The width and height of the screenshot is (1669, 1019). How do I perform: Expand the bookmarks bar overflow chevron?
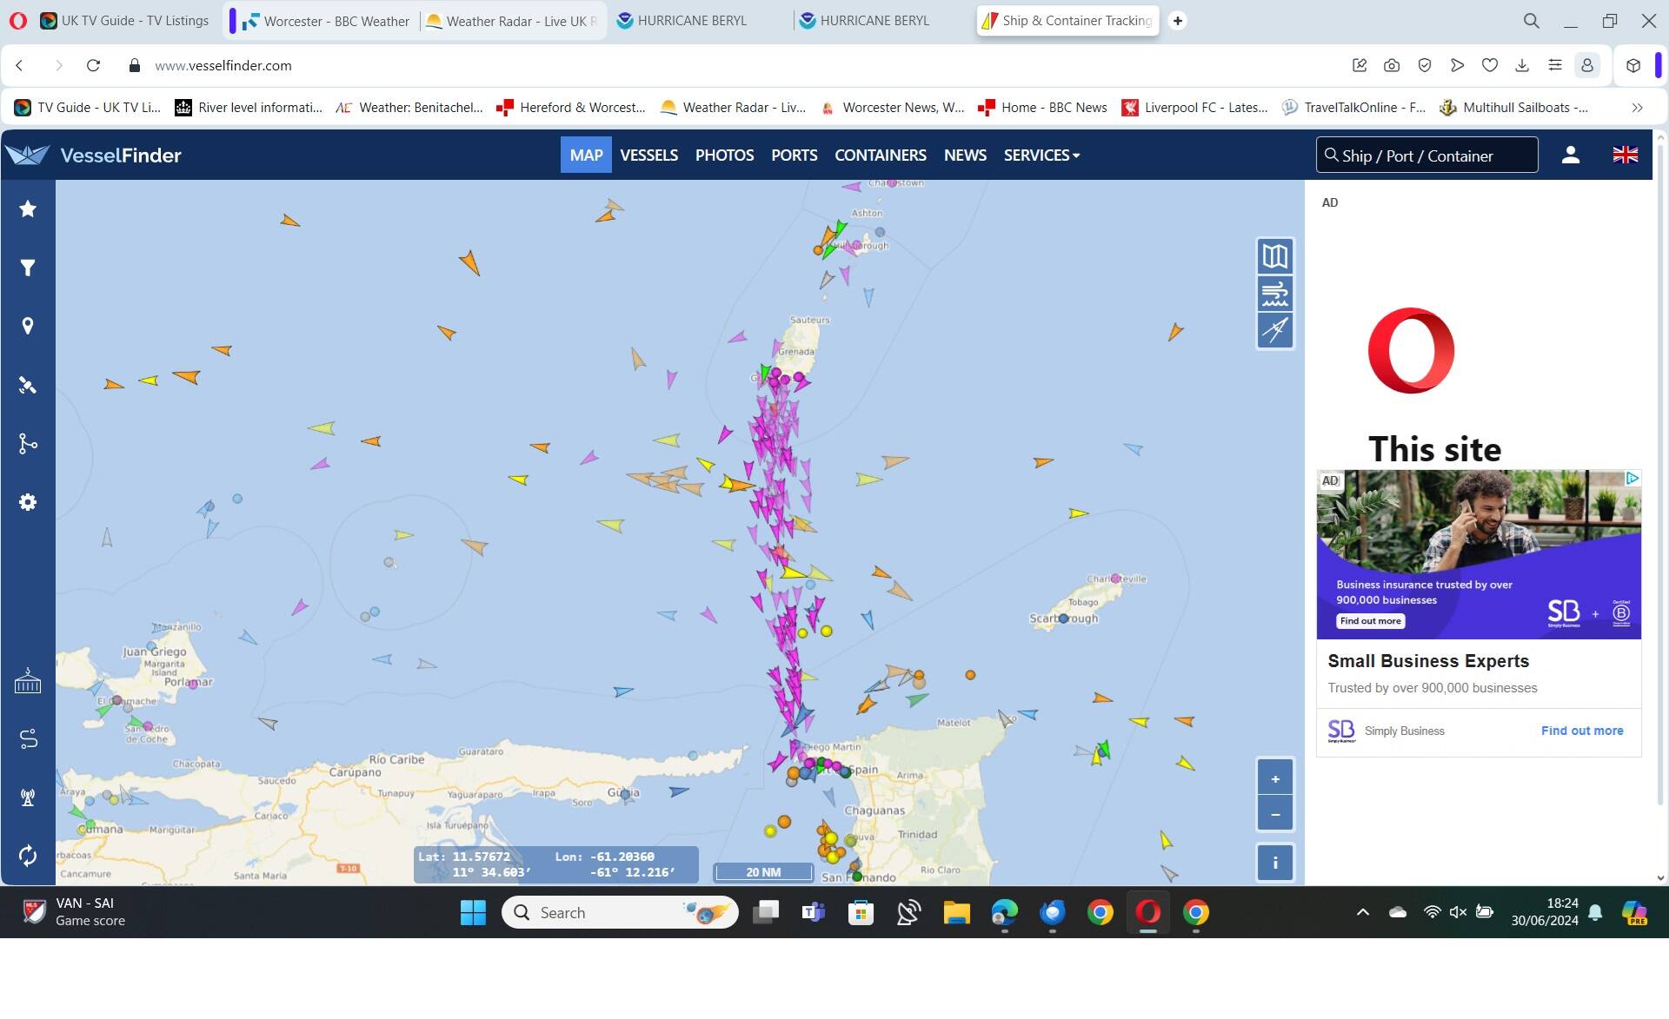click(1637, 108)
